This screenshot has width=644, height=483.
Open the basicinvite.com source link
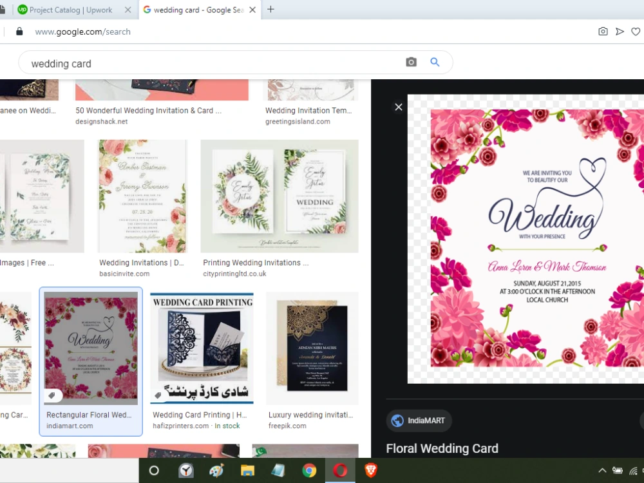pyautogui.click(x=124, y=274)
